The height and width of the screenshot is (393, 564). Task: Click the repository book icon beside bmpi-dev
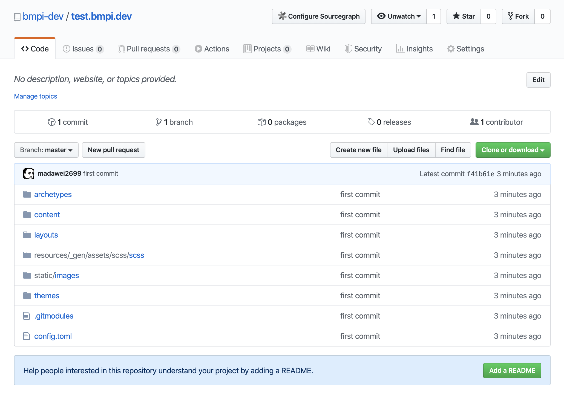coord(17,17)
